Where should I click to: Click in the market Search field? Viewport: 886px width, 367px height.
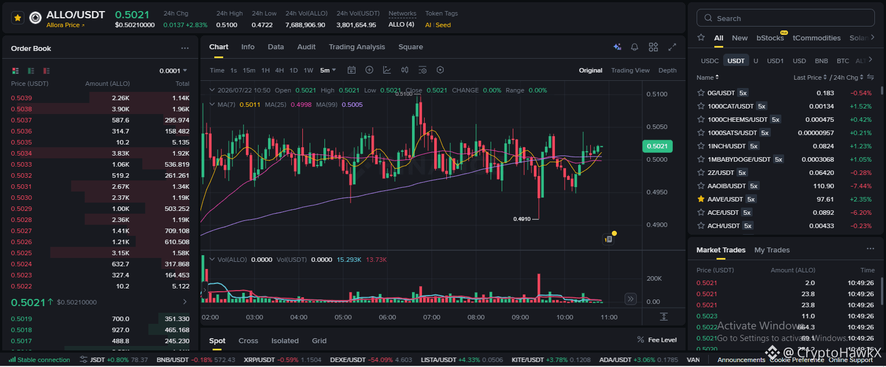pyautogui.click(x=785, y=18)
